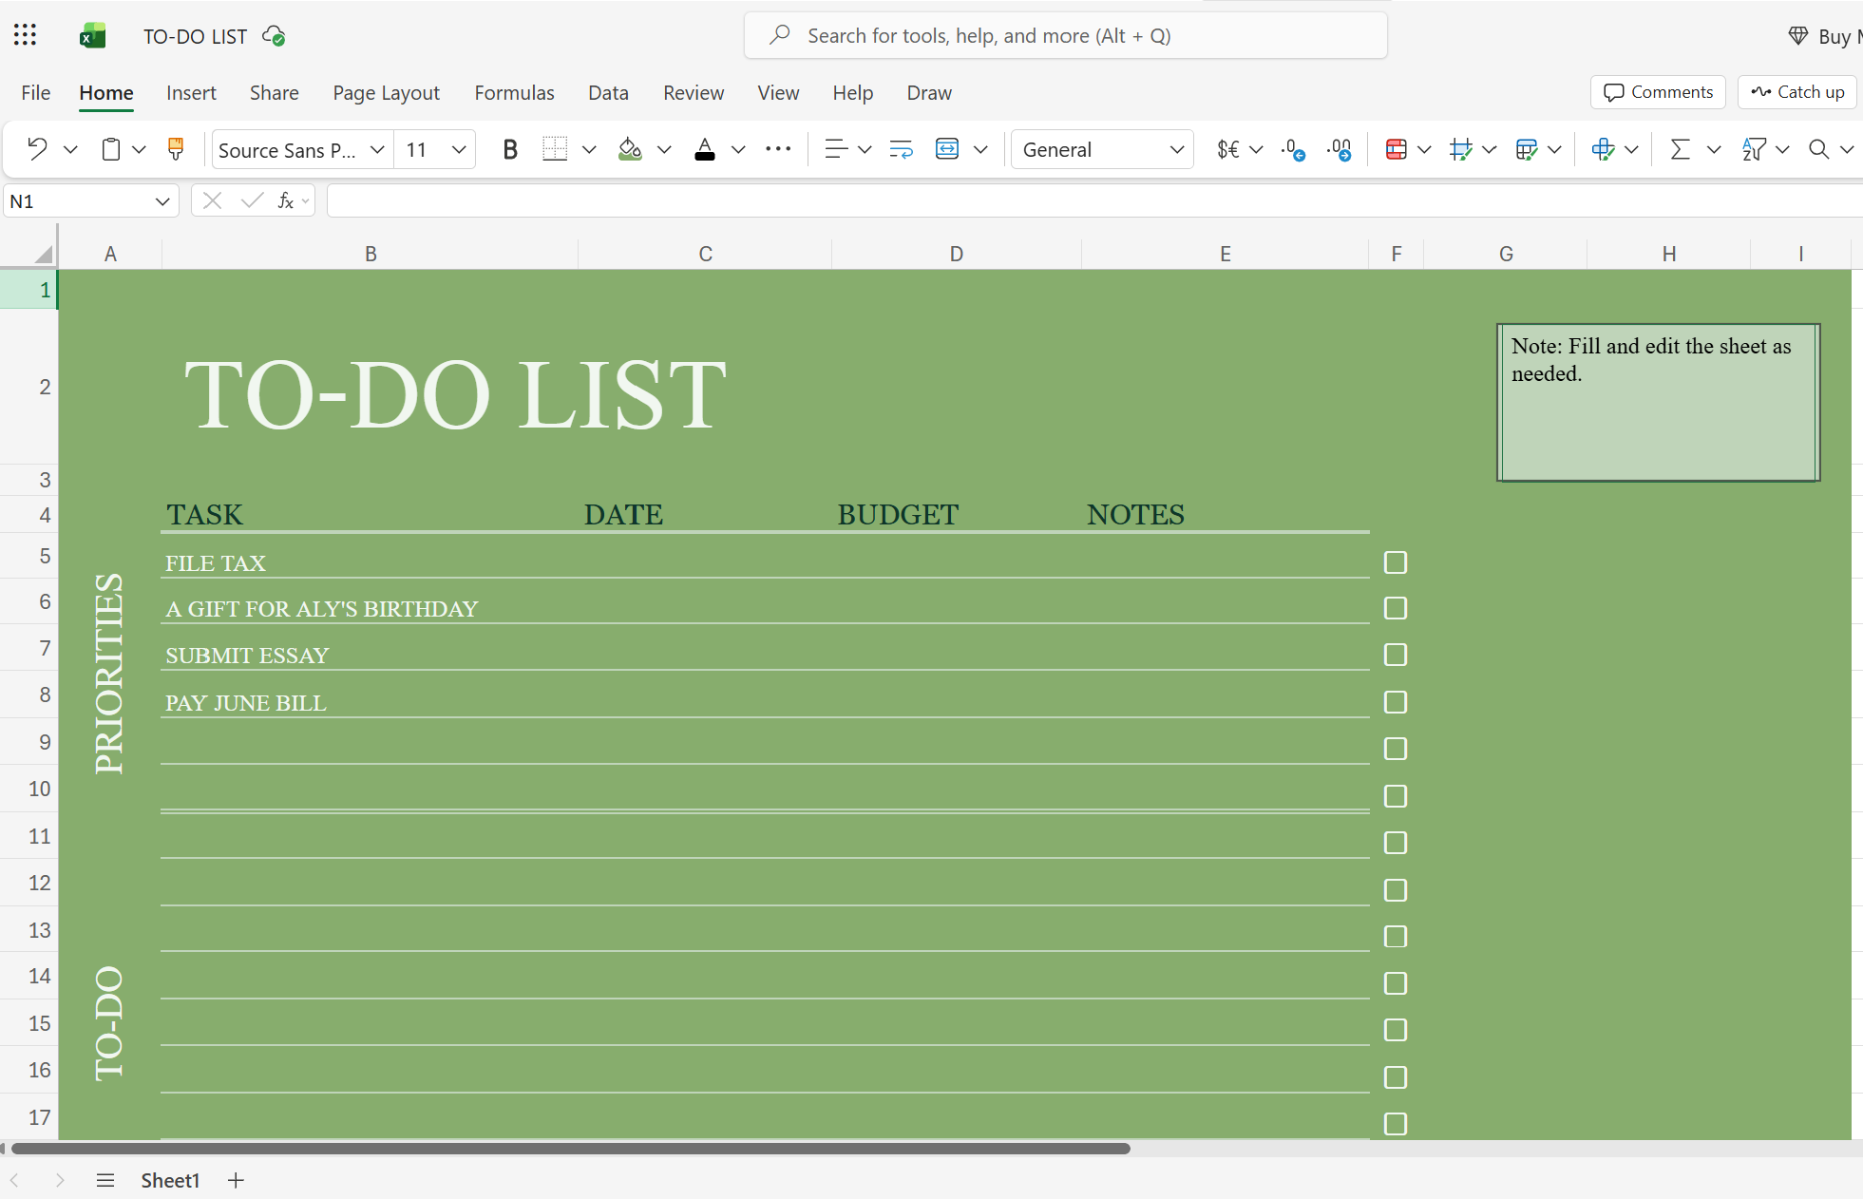
Task: Check the FILE TAX checkbox
Action: point(1396,562)
